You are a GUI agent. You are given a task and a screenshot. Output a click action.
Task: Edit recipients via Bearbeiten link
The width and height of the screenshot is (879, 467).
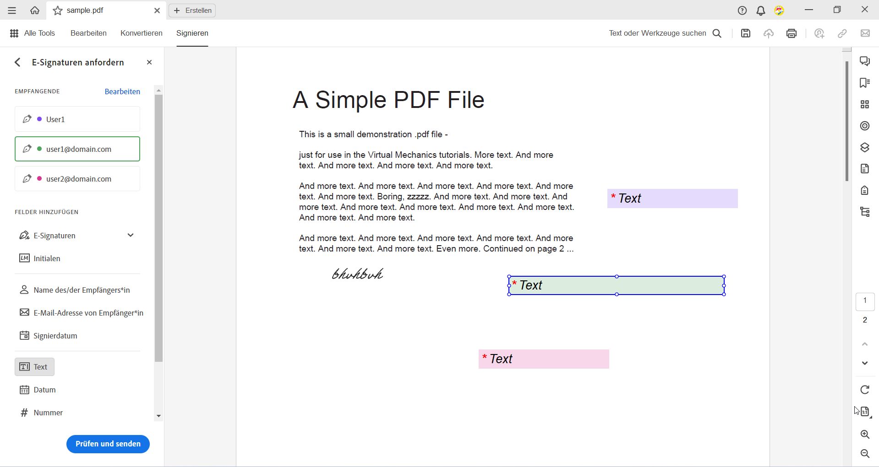122,91
